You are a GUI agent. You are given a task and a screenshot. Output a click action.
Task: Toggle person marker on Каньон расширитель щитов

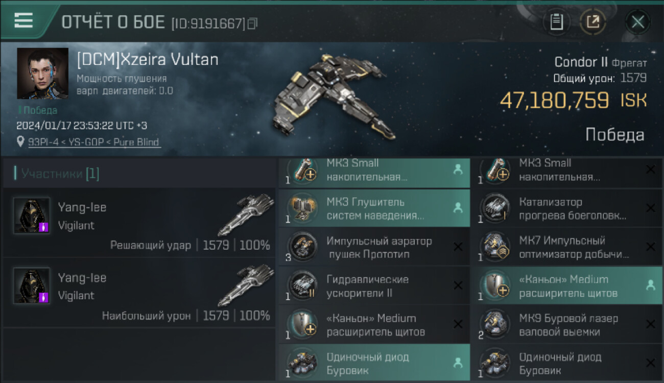[x=650, y=285]
